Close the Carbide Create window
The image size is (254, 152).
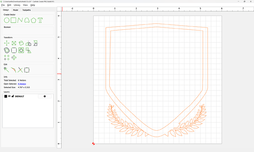coord(251,1)
